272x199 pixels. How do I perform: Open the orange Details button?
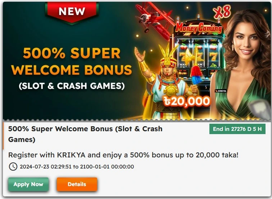click(x=77, y=184)
